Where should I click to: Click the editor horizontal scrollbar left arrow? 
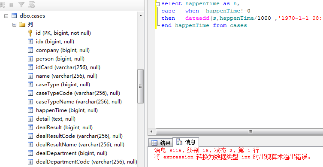pos(151,131)
